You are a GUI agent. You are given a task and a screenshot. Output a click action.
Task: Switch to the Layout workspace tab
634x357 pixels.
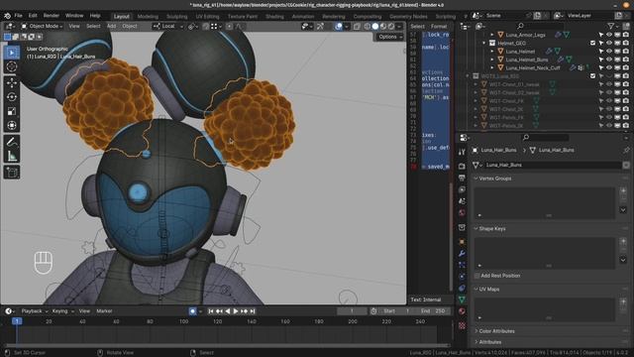coord(121,17)
